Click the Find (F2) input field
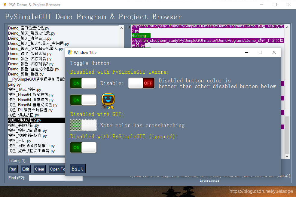The image size is (296, 197). pos(56,178)
